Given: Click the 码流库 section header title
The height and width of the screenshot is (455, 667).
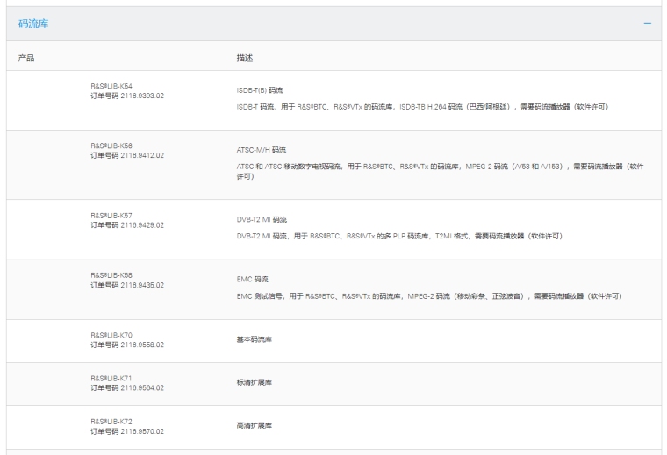Looking at the screenshot, I should tap(33, 24).
